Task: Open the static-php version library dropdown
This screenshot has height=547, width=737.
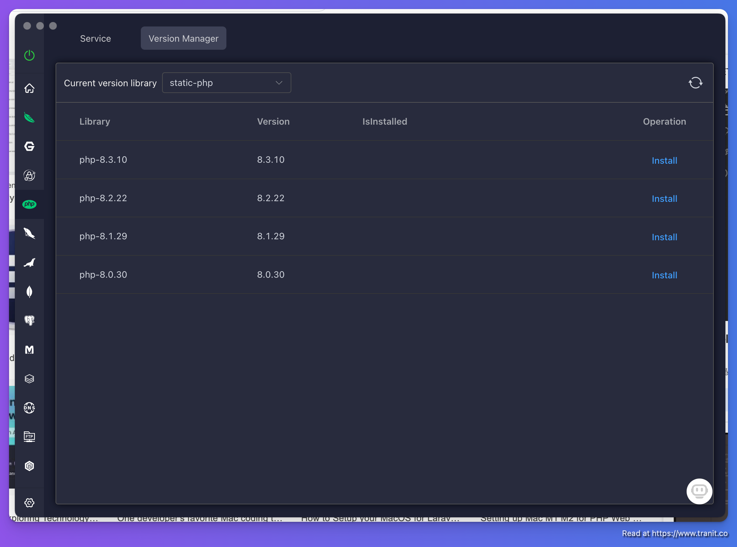Action: (226, 82)
